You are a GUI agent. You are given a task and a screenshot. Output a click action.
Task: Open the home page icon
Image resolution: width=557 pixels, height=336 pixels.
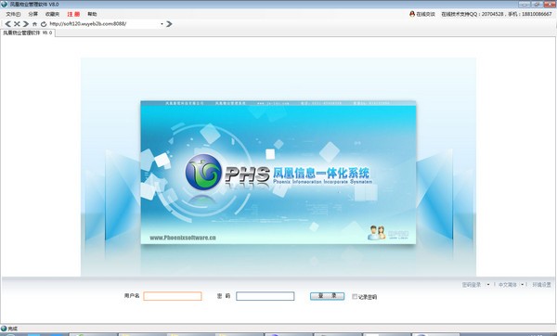coord(34,24)
